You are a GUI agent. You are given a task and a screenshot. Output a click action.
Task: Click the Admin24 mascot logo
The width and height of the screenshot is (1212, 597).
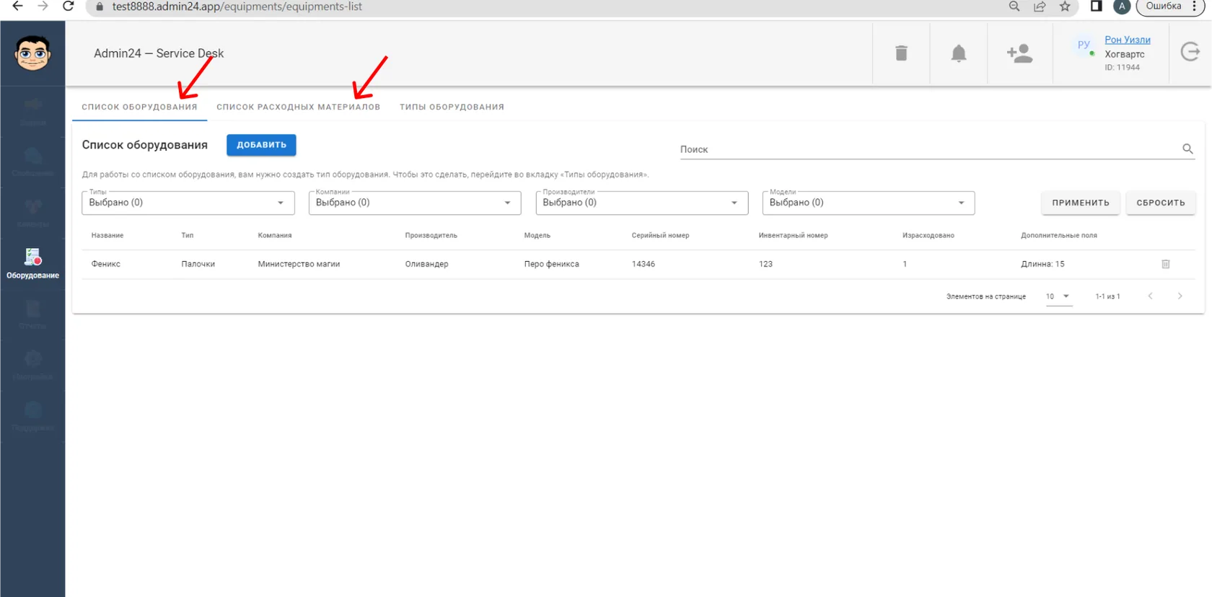click(32, 53)
